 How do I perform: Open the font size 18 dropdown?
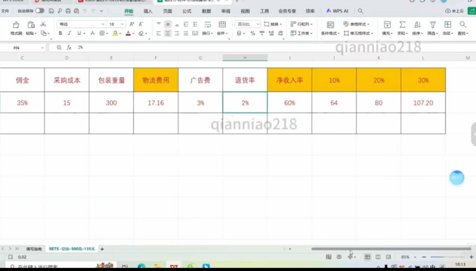pos(123,24)
